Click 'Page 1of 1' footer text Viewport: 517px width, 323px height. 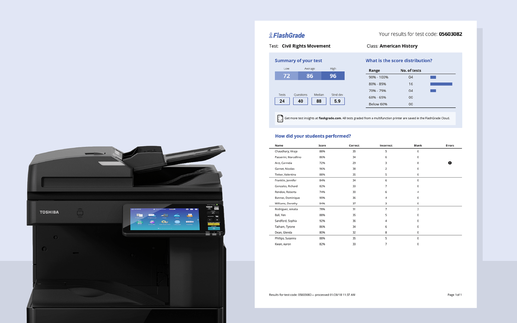[x=455, y=295]
